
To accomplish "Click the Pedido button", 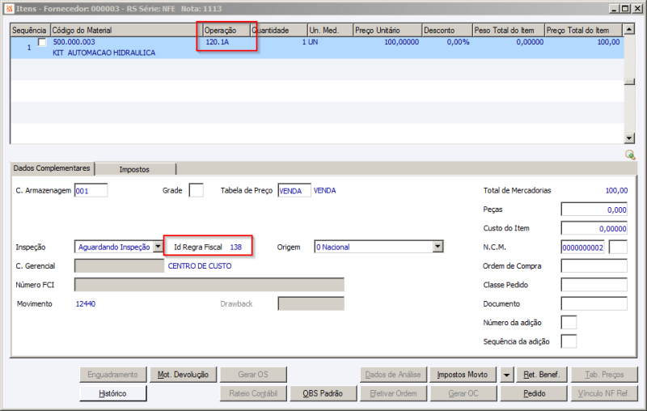I will coord(534,393).
